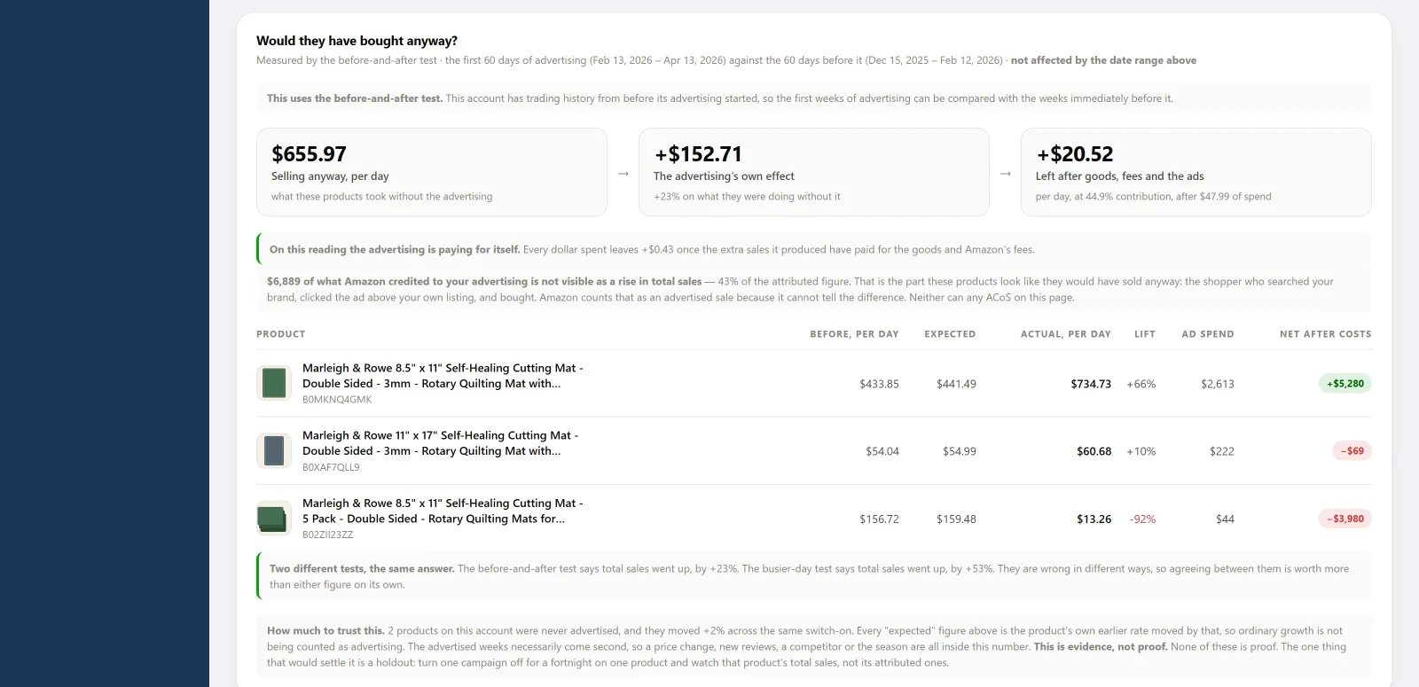Open the 5 Pack Double Sided mat title
Screen dimensions: 1419x687
tap(443, 511)
